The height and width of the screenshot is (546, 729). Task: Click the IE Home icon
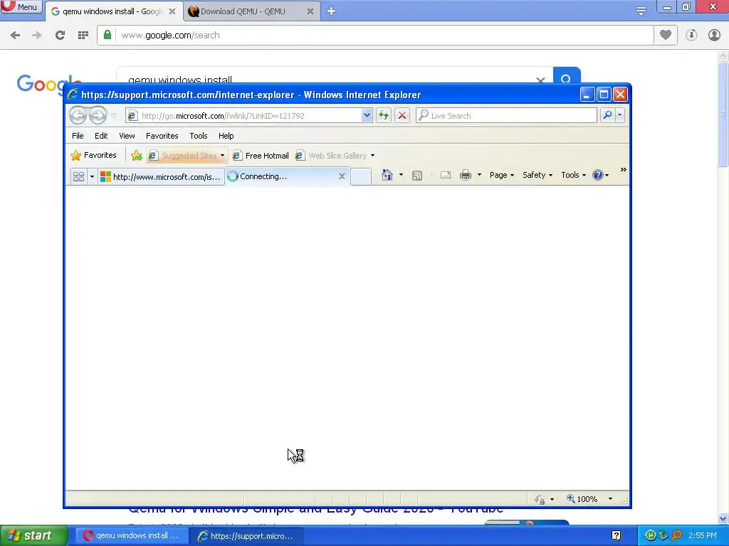(387, 175)
